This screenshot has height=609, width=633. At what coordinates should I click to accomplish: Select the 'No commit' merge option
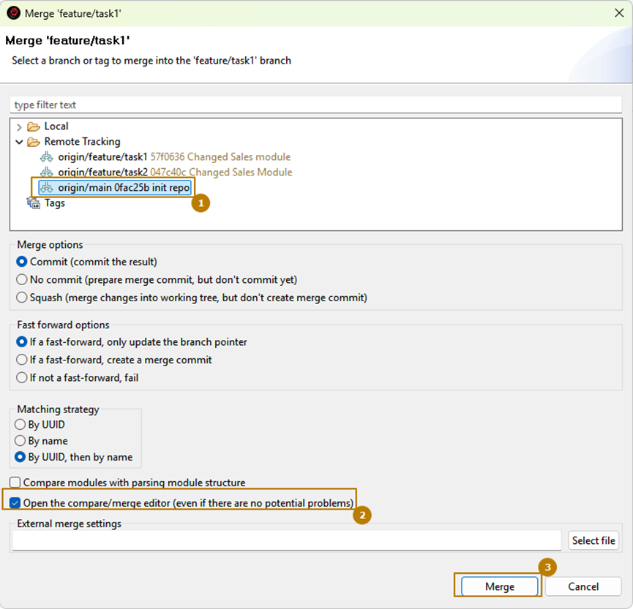click(21, 279)
